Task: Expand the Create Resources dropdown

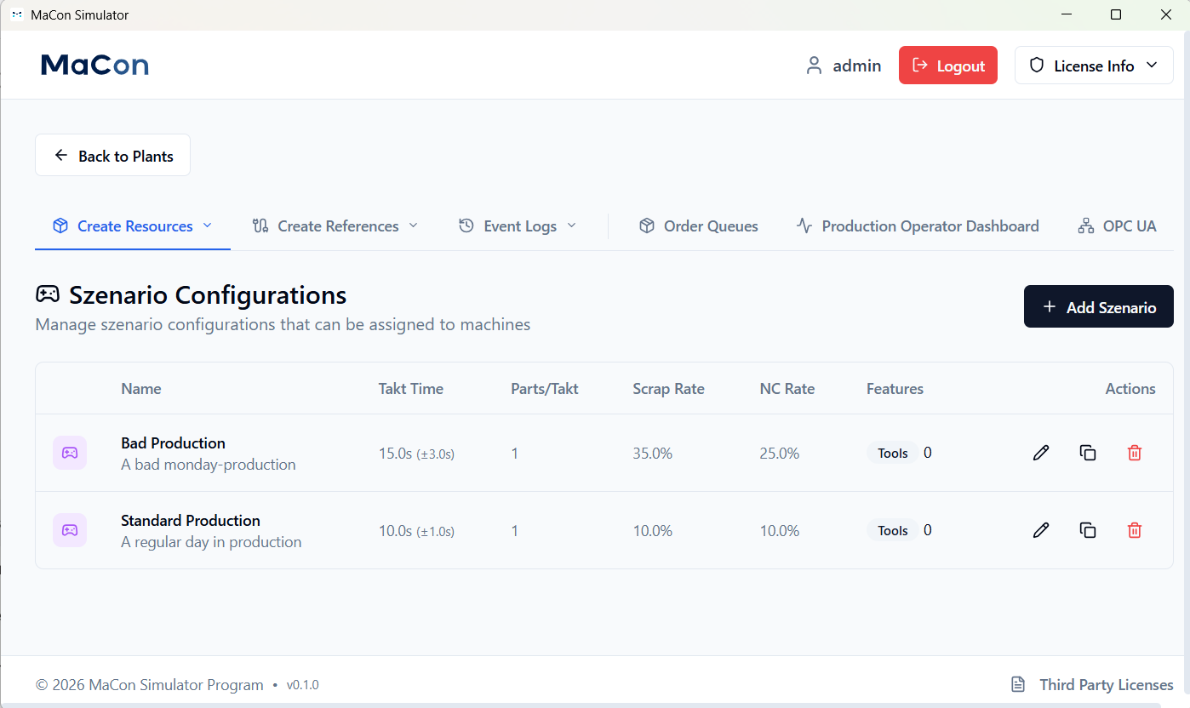Action: (x=133, y=226)
